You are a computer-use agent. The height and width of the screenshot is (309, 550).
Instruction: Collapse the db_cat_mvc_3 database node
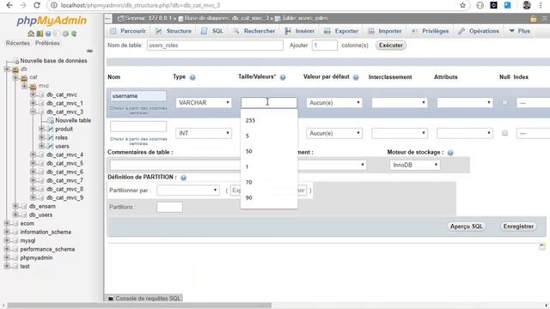pyautogui.click(x=33, y=112)
